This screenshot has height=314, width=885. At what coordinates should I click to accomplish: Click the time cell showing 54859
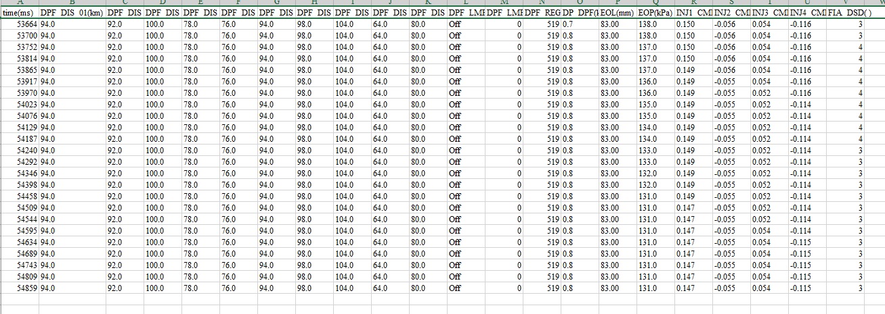[x=19, y=288]
